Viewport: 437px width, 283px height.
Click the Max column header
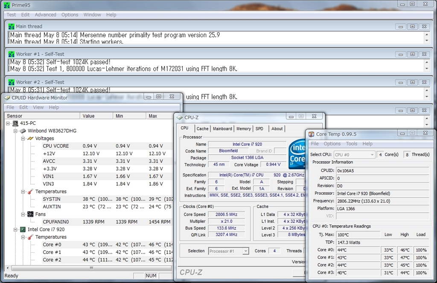153,116
